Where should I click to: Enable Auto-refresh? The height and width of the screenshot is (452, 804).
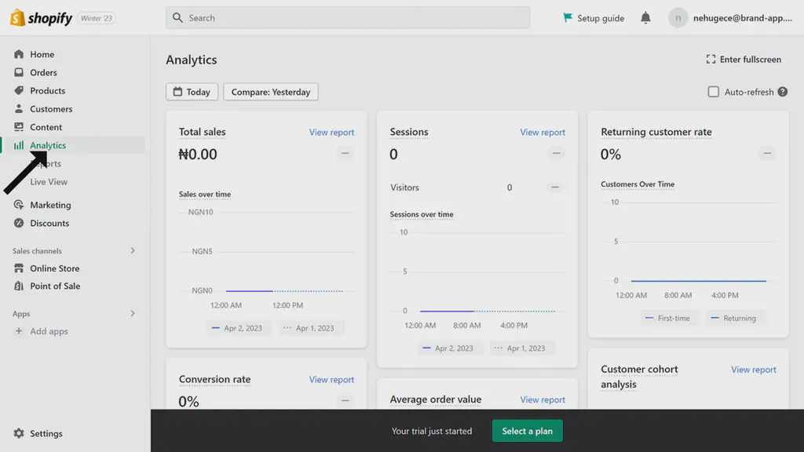(714, 91)
